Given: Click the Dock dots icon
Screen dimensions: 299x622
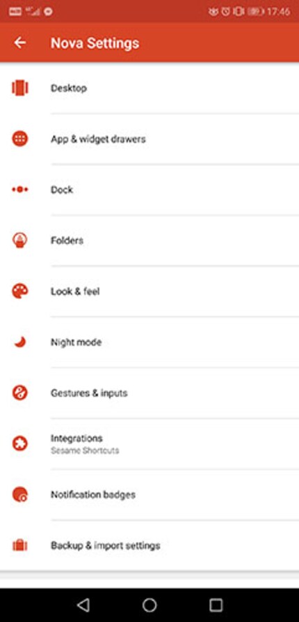Looking at the screenshot, I should click(19, 190).
